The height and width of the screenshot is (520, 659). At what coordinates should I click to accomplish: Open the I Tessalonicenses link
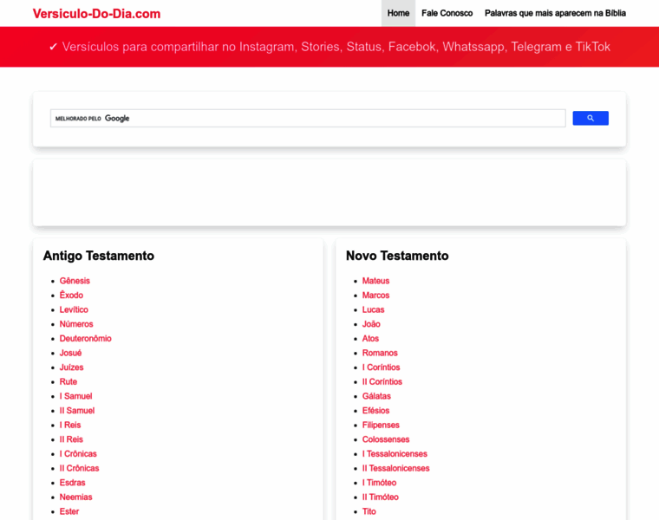[x=395, y=454]
